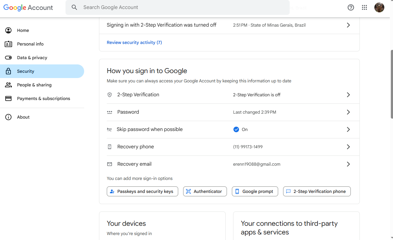Click the About info icon
The height and width of the screenshot is (240, 393).
(8, 117)
